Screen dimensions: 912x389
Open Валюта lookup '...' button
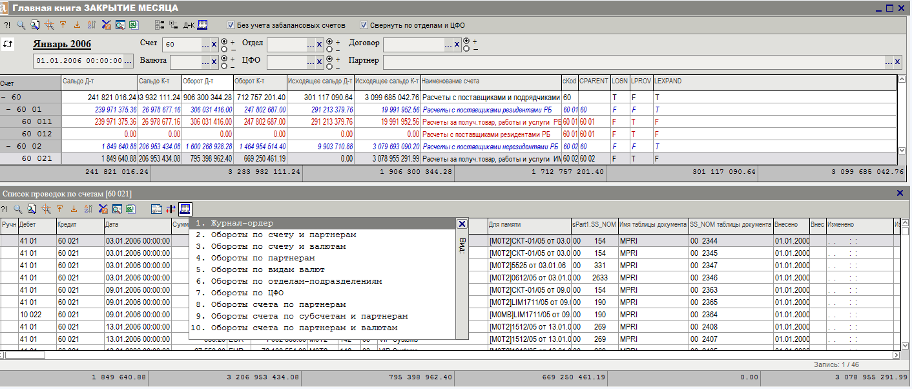(x=206, y=62)
